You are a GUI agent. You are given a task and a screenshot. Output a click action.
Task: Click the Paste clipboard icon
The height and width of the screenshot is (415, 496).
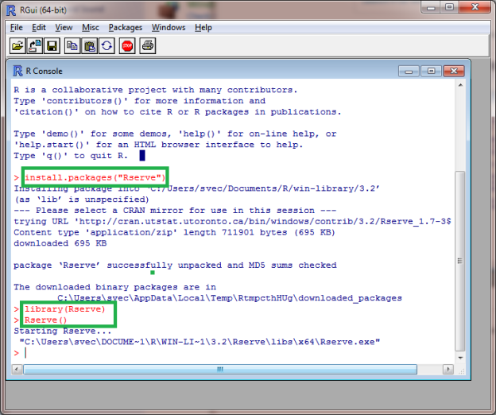pos(90,46)
